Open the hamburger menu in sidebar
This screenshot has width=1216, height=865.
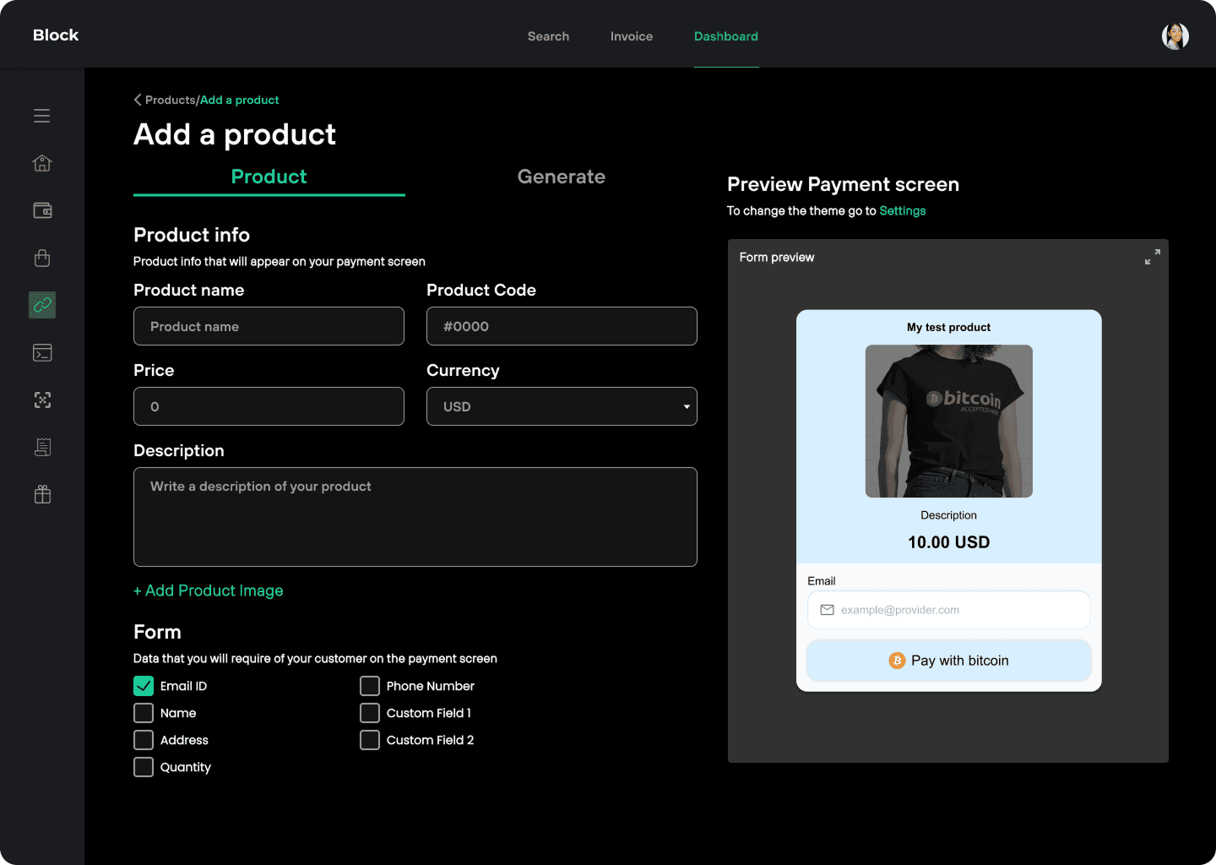coord(41,116)
